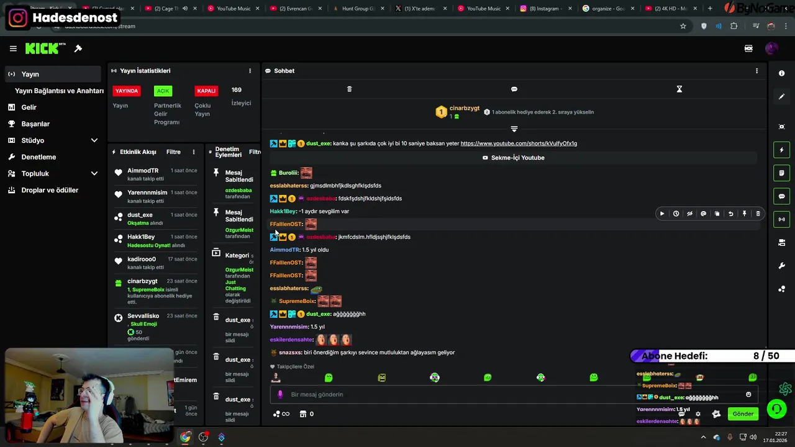Click the Sekme-İçi Youtube embed button
Viewport: 795px width, 447px height.
pyautogui.click(x=514, y=158)
